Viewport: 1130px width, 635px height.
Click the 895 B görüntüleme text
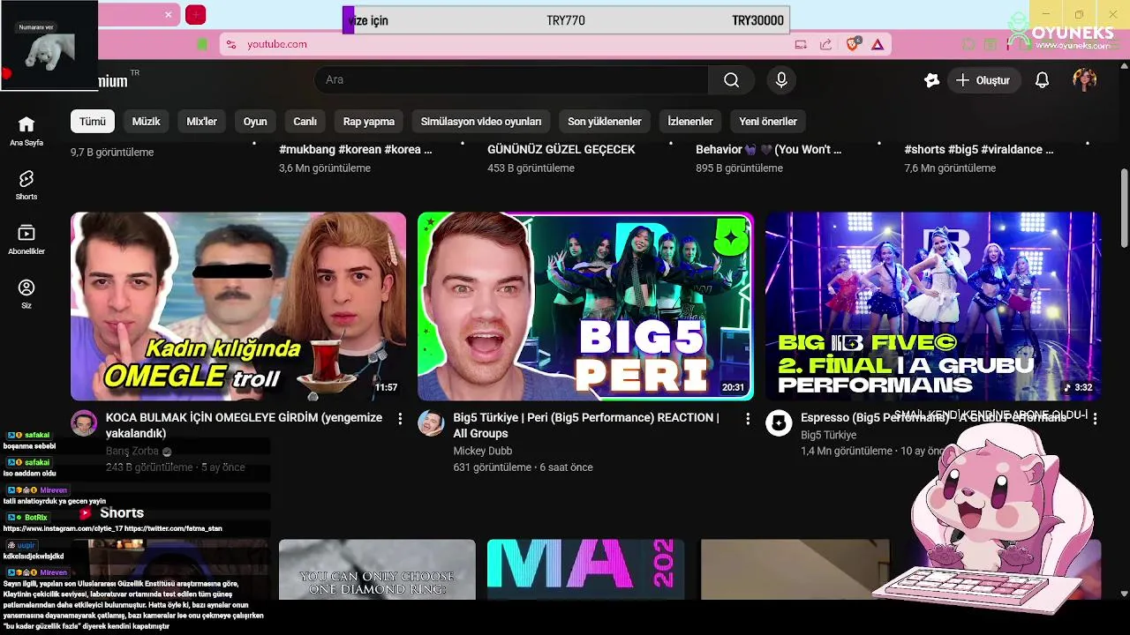[739, 168]
